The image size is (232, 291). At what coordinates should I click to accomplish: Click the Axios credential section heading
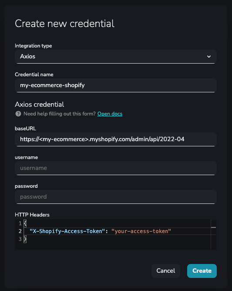click(40, 105)
